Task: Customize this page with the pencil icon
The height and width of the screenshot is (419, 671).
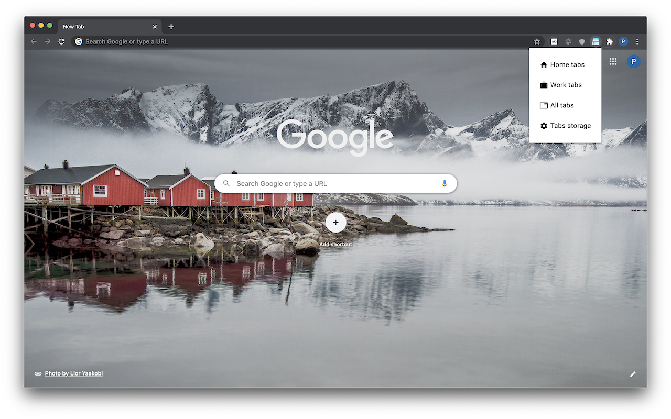Action: pos(633,374)
